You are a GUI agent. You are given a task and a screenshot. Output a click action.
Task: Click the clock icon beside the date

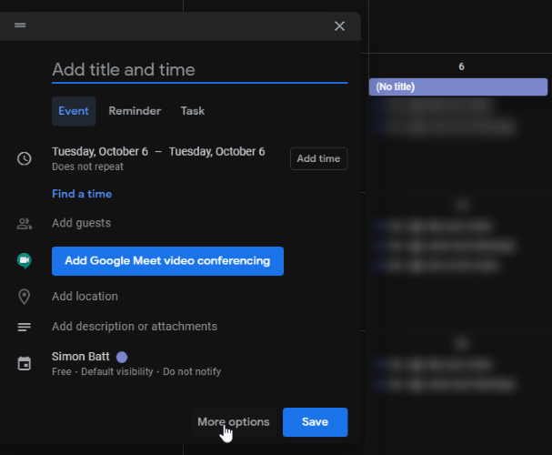(x=25, y=158)
